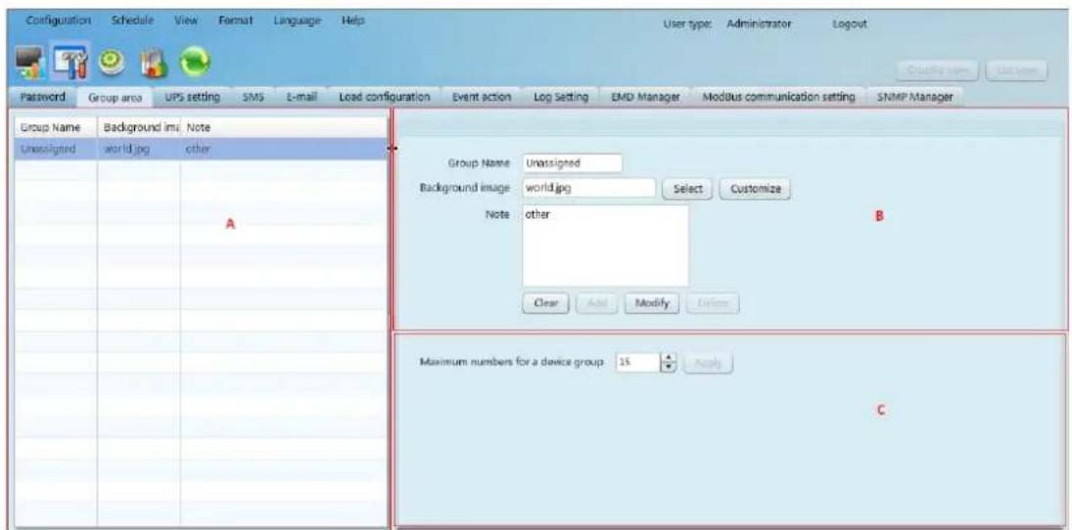Click the Apply button
The image size is (1072, 530).
708,363
